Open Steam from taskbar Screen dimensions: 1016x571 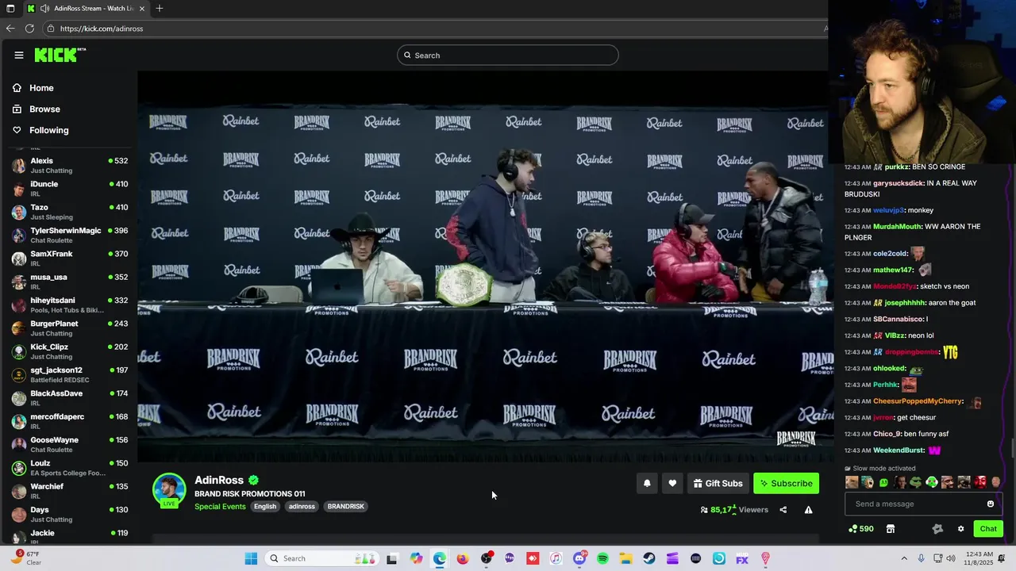click(649, 558)
